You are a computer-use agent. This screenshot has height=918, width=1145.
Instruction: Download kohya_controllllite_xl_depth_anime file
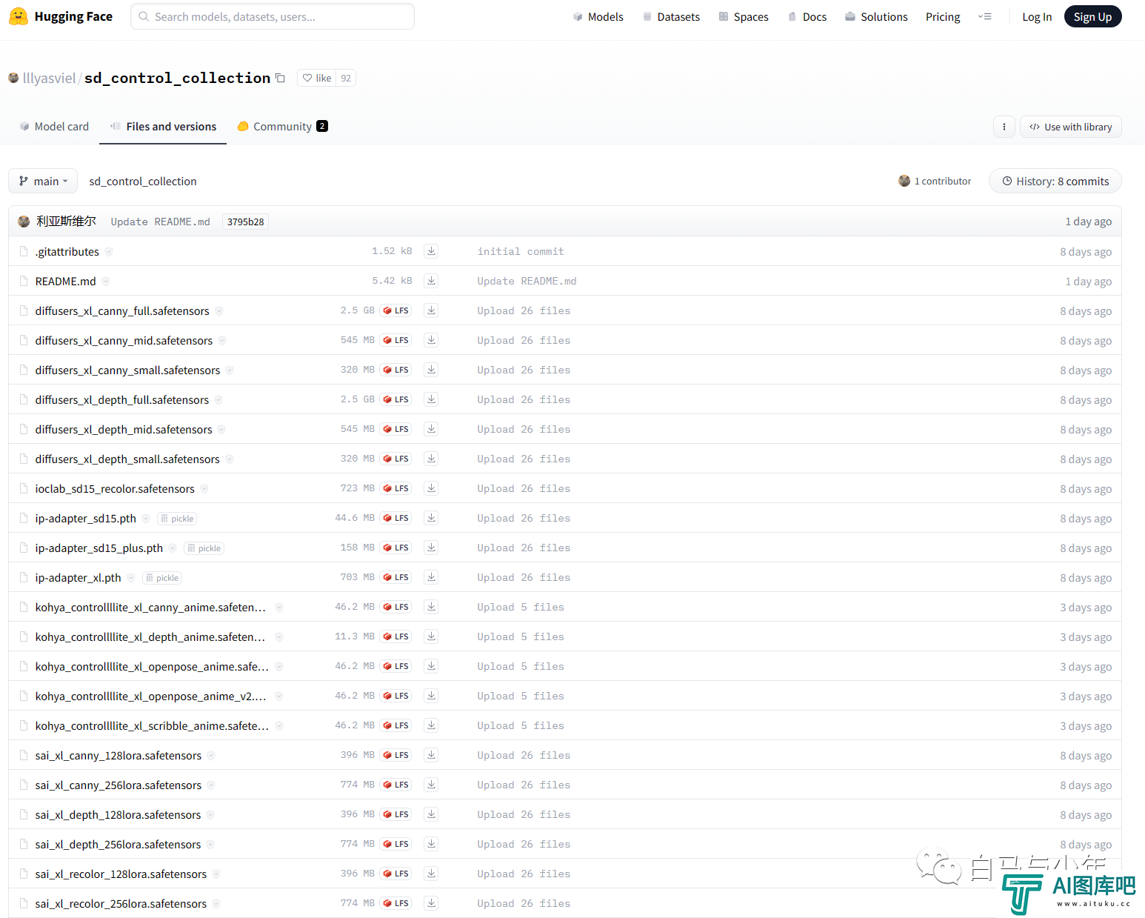pyautogui.click(x=431, y=636)
